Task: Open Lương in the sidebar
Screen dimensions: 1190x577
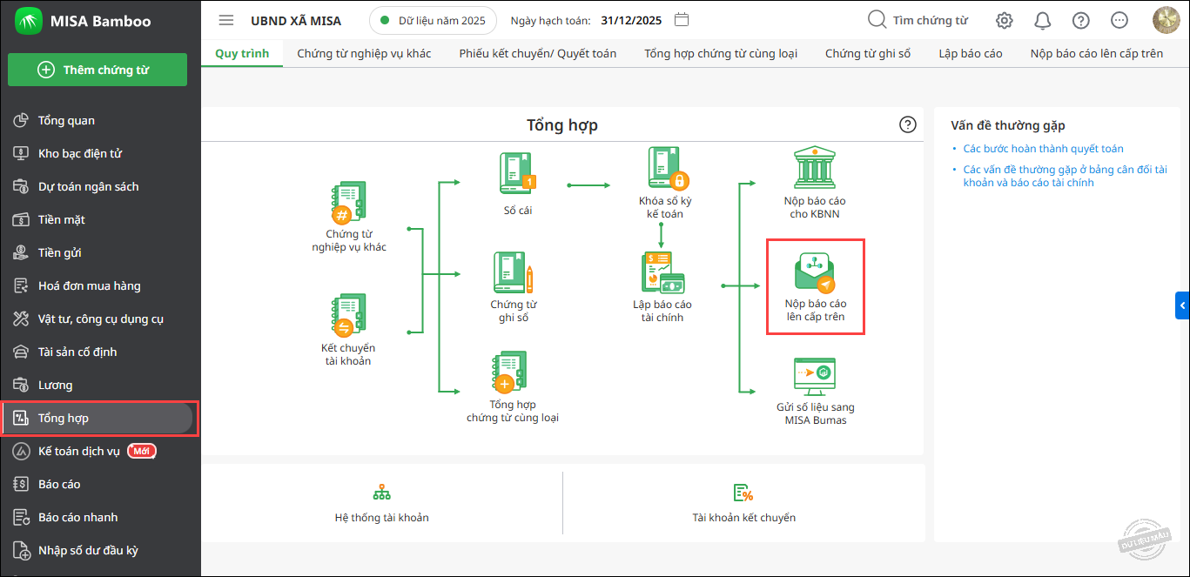Action: pyautogui.click(x=100, y=386)
